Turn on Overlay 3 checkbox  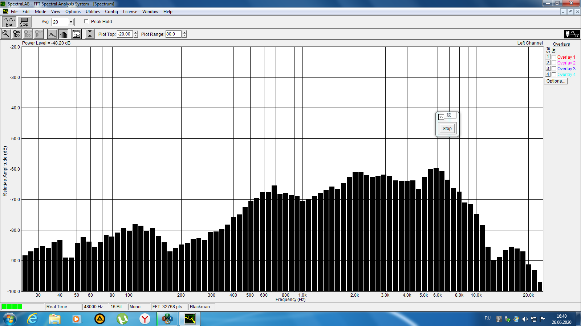[x=554, y=68]
